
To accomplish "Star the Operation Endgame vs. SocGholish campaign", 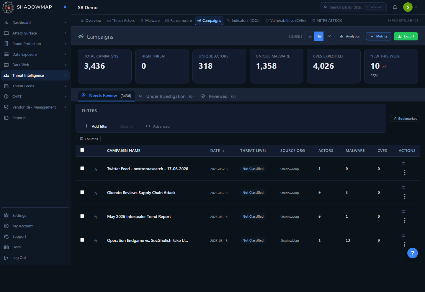I will point(96,241).
